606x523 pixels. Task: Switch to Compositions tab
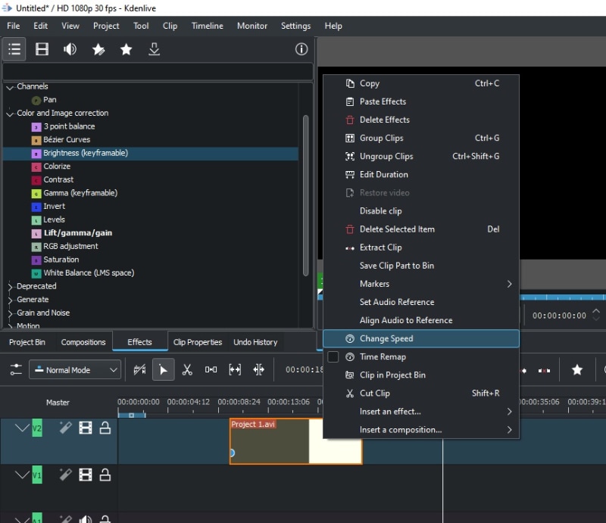(x=83, y=342)
